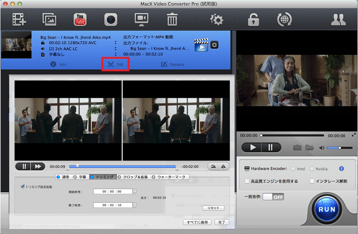Viewport: 358px width, 234px height.
Task: Open the screen recorder icon
Action: click(x=142, y=19)
